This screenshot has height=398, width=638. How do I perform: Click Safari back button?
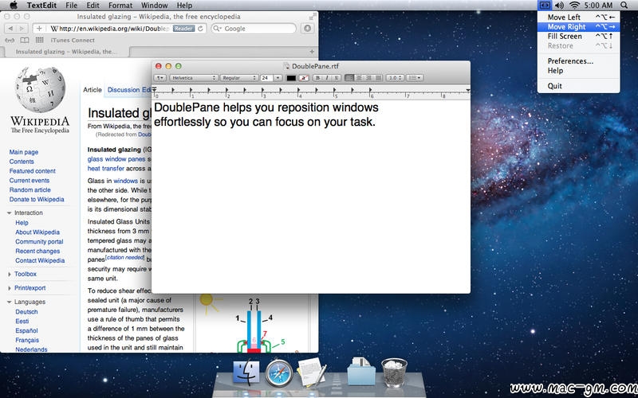tap(10, 29)
